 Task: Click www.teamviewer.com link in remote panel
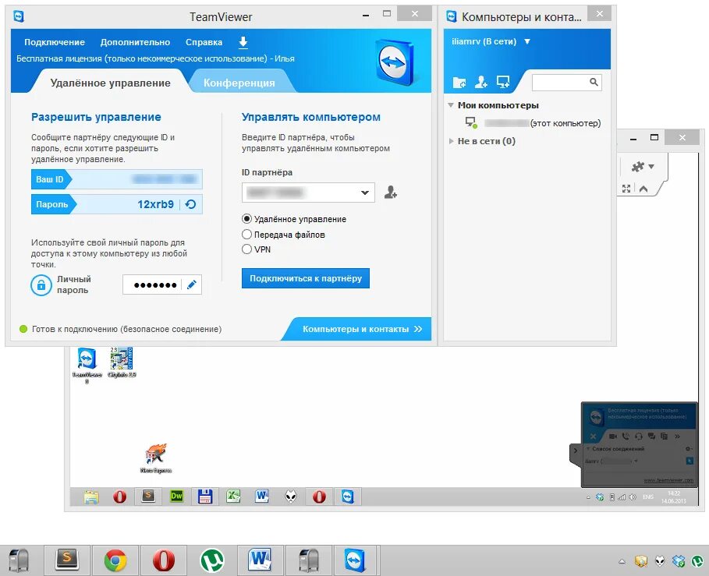[x=668, y=480]
